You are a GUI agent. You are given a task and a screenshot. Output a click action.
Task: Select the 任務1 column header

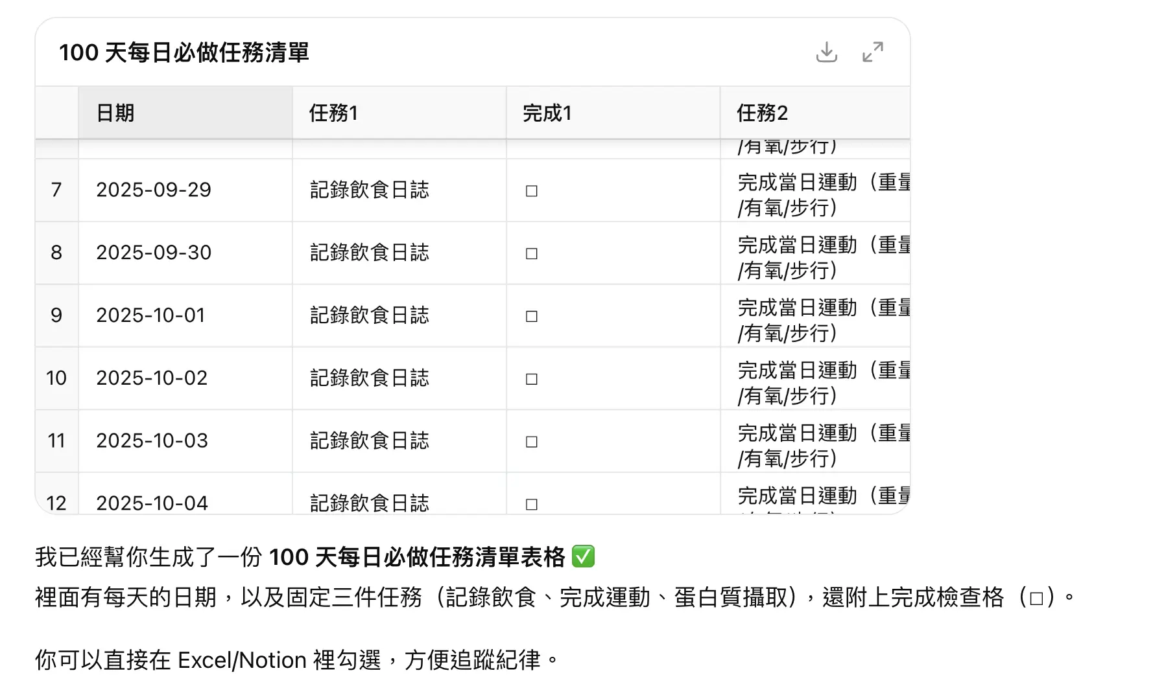(x=333, y=113)
